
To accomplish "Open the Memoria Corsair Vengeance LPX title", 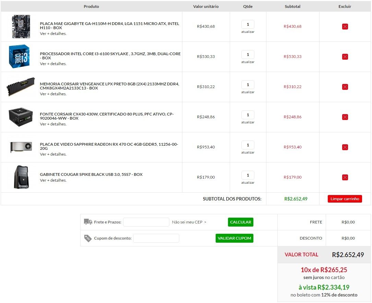I will pos(110,86).
